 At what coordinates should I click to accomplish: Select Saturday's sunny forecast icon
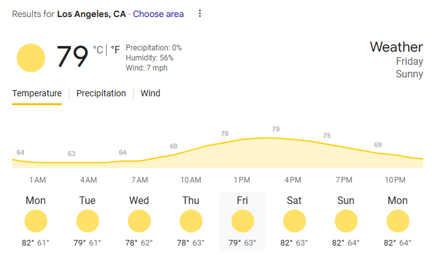[295, 221]
